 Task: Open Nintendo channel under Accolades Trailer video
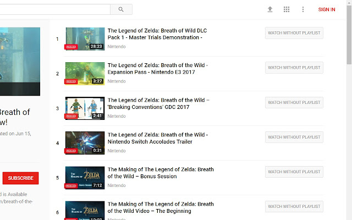tap(117, 151)
